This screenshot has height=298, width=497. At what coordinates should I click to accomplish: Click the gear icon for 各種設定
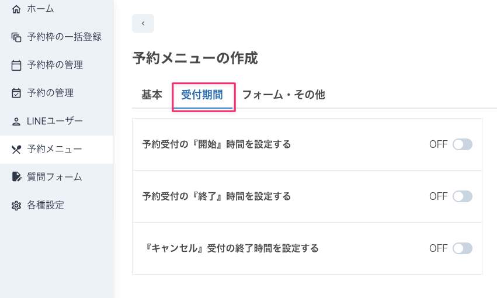point(16,206)
